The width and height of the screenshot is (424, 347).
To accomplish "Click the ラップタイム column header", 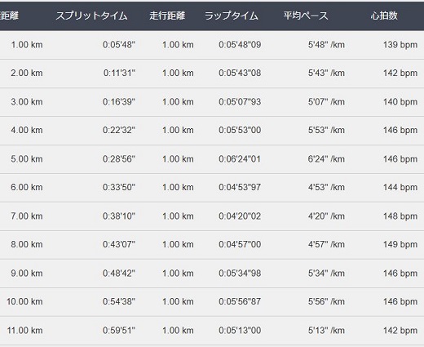I will [x=232, y=16].
